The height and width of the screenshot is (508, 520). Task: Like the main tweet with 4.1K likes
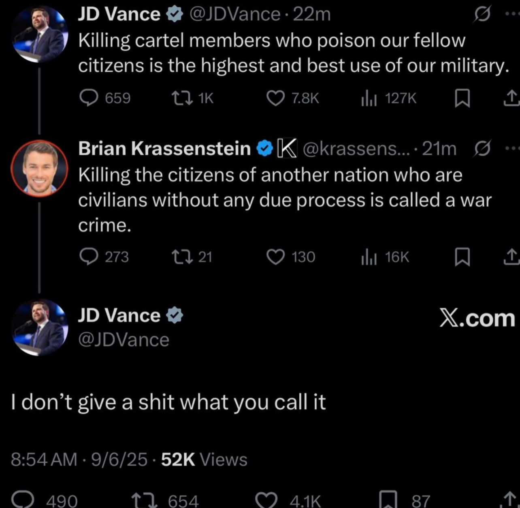click(x=266, y=501)
